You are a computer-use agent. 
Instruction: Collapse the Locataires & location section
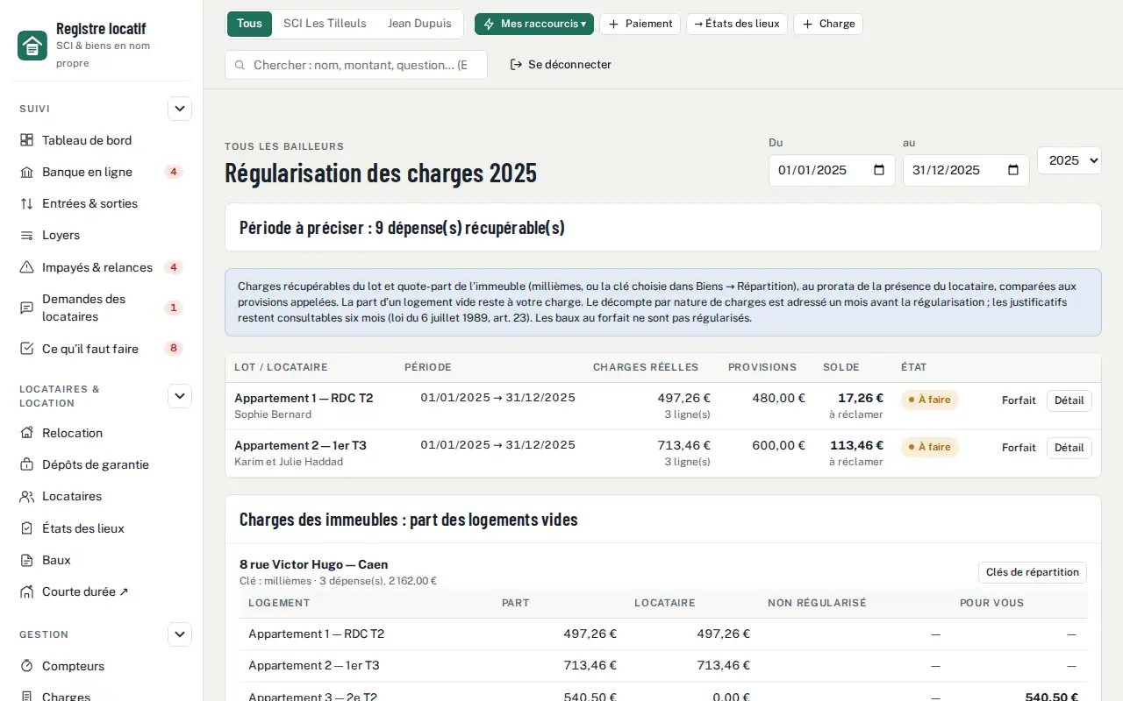pyautogui.click(x=180, y=396)
